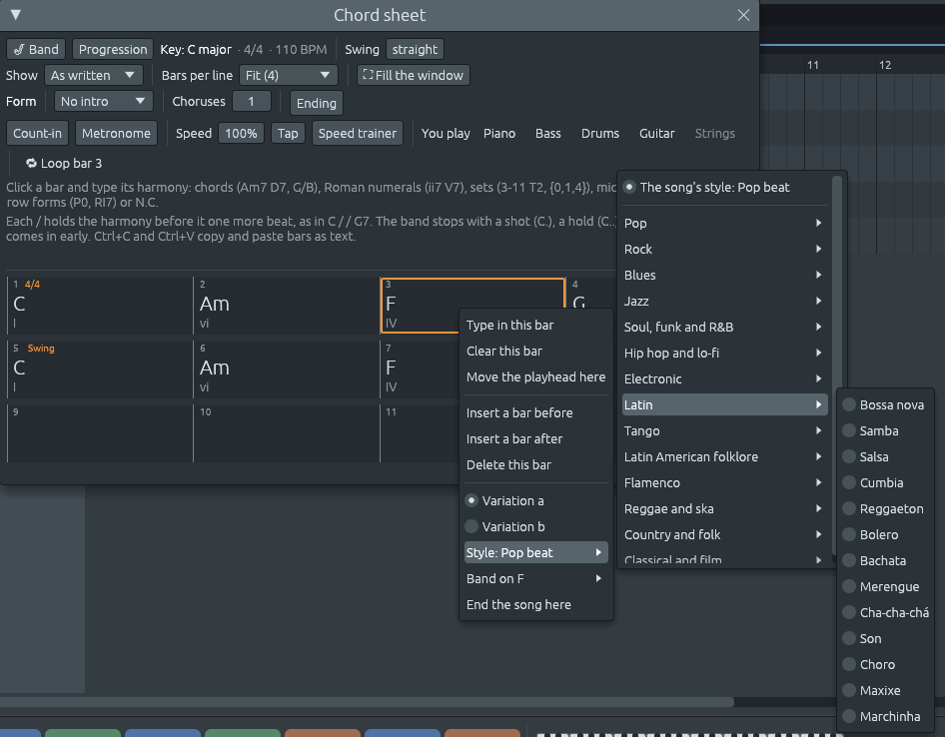Screen dimensions: 945x737
Task: Enable the Count-in
Action: click(x=37, y=133)
